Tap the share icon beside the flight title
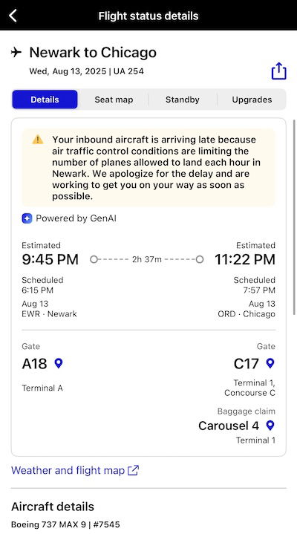297x534 pixels. 278,71
